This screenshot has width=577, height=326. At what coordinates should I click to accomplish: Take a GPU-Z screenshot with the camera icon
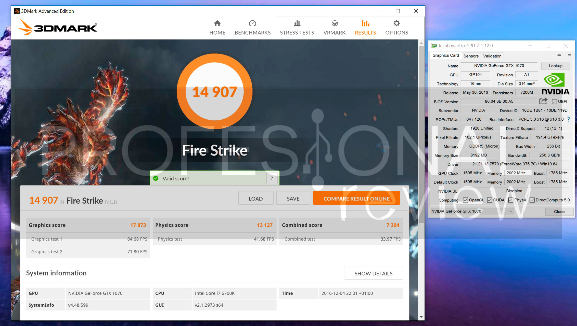[559, 55]
